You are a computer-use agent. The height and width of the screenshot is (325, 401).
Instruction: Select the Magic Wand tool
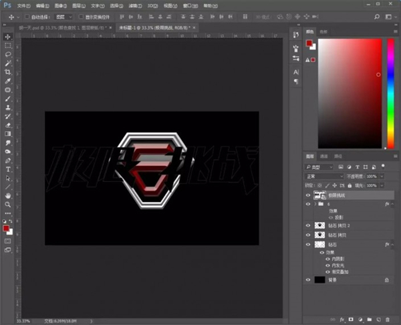point(7,64)
